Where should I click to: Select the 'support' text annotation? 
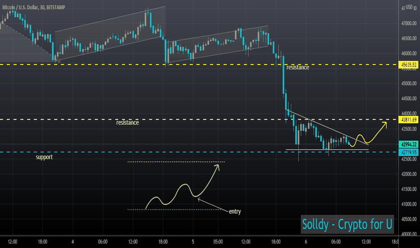pos(44,157)
